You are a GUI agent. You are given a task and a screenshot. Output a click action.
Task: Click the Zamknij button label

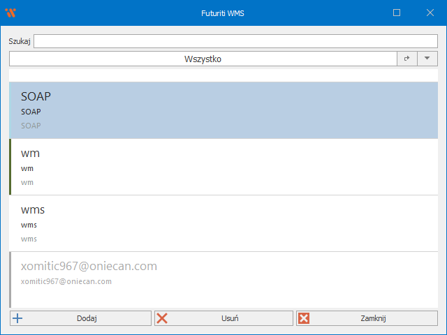tap(374, 318)
